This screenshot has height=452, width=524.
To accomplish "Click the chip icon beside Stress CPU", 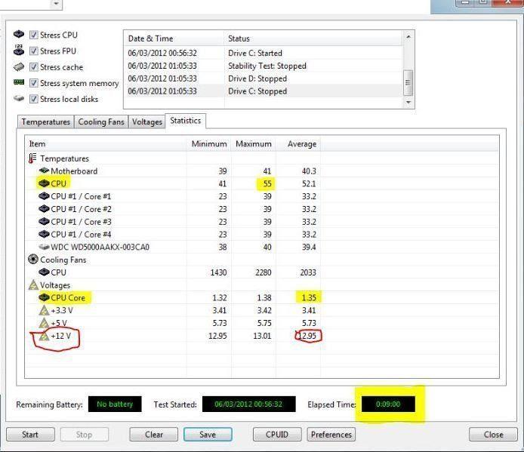I will [19, 35].
